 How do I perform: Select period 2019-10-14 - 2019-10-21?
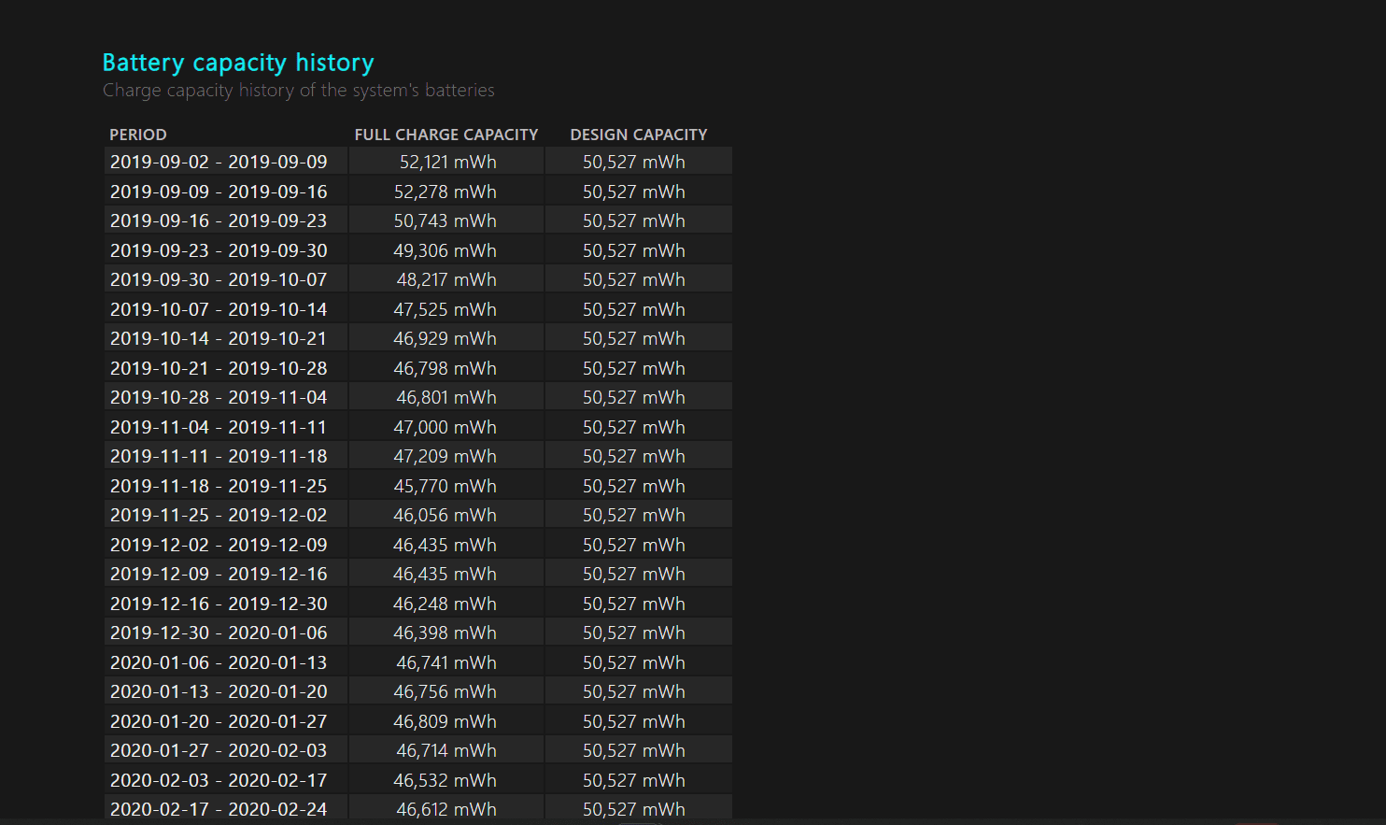tap(219, 338)
